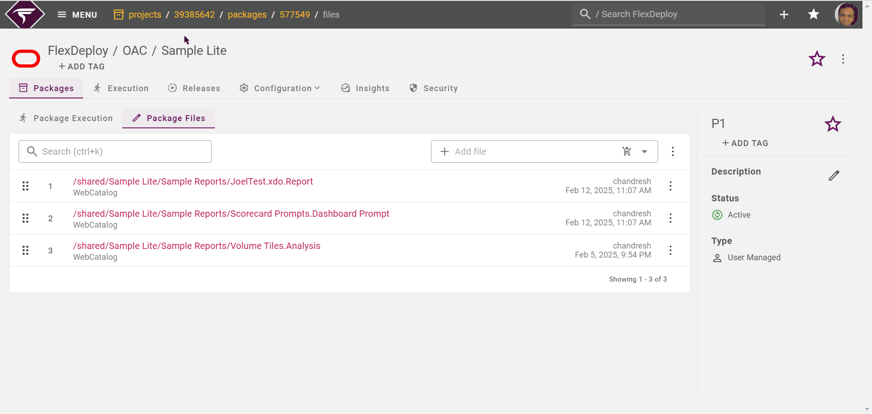Click 'FlexDeploy' in the project title path
This screenshot has height=414, width=872.
click(78, 51)
